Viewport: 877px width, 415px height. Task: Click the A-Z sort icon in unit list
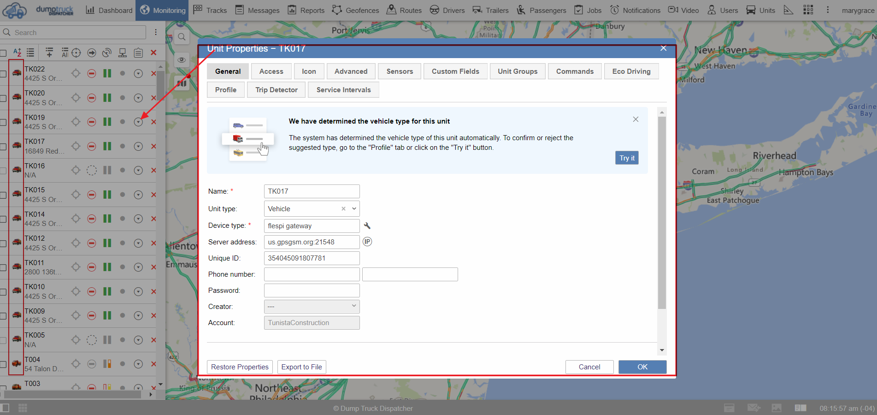coord(17,53)
